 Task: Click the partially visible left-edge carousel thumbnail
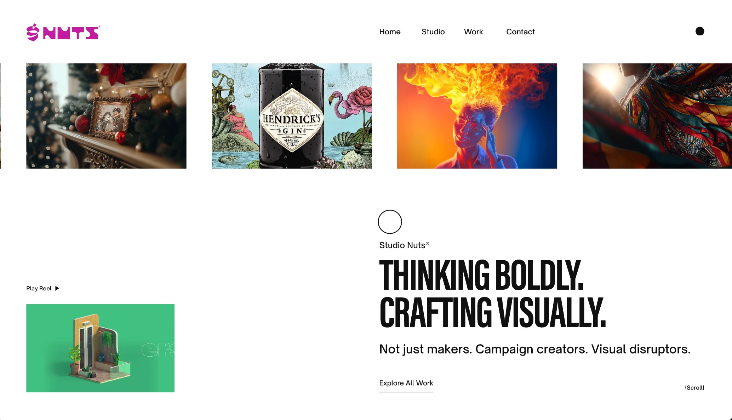[x=0, y=116]
